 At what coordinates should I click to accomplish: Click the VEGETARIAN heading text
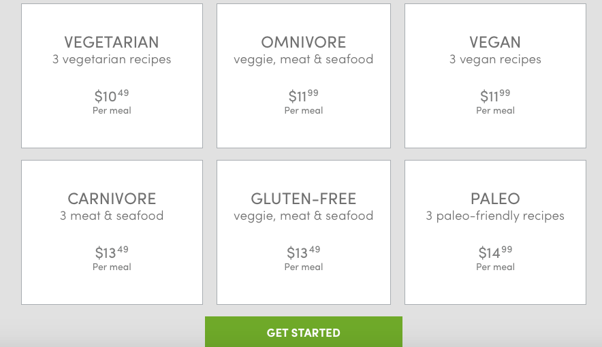[x=111, y=42]
